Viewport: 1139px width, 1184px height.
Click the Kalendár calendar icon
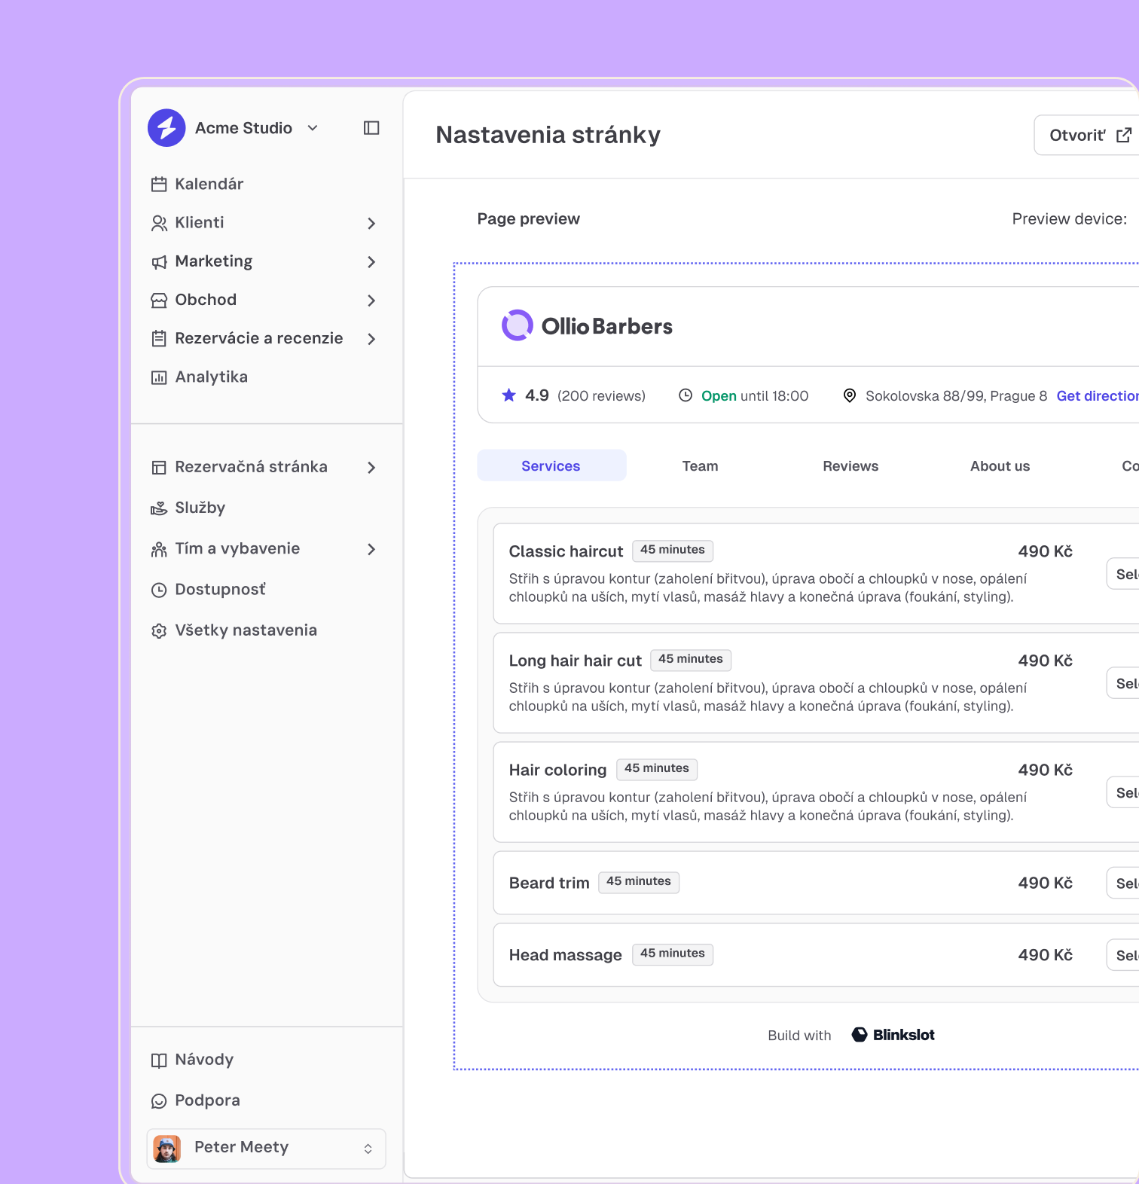159,185
